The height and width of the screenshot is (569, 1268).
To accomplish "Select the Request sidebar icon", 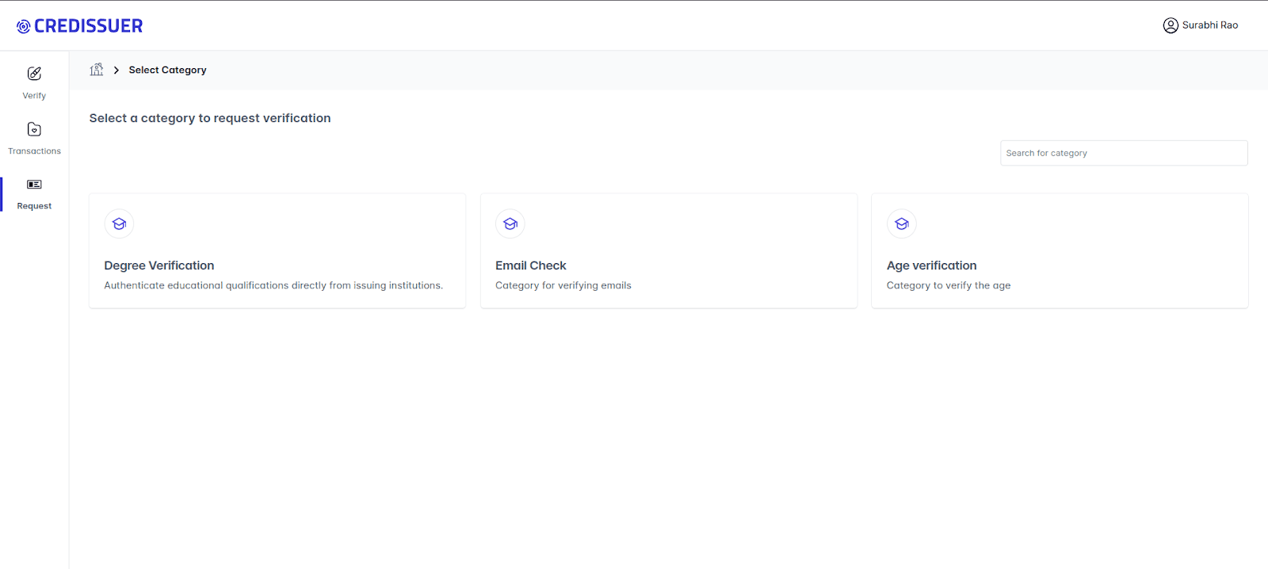I will (34, 185).
